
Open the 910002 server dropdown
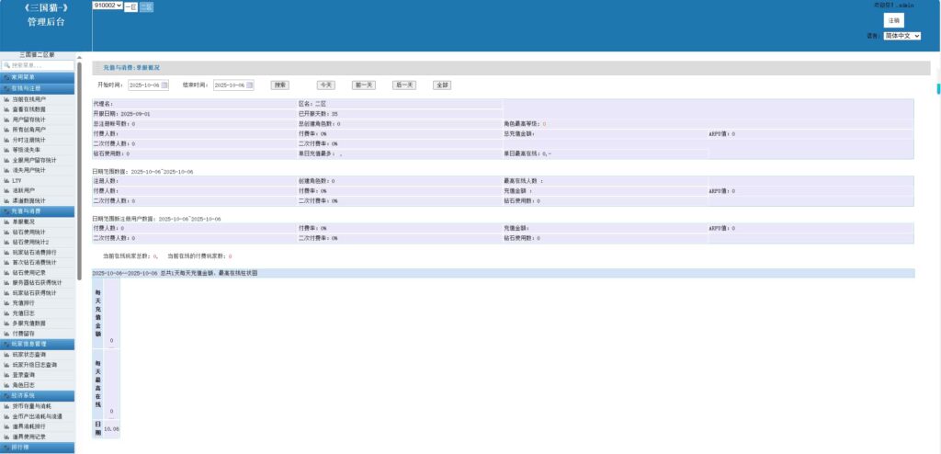[107, 6]
